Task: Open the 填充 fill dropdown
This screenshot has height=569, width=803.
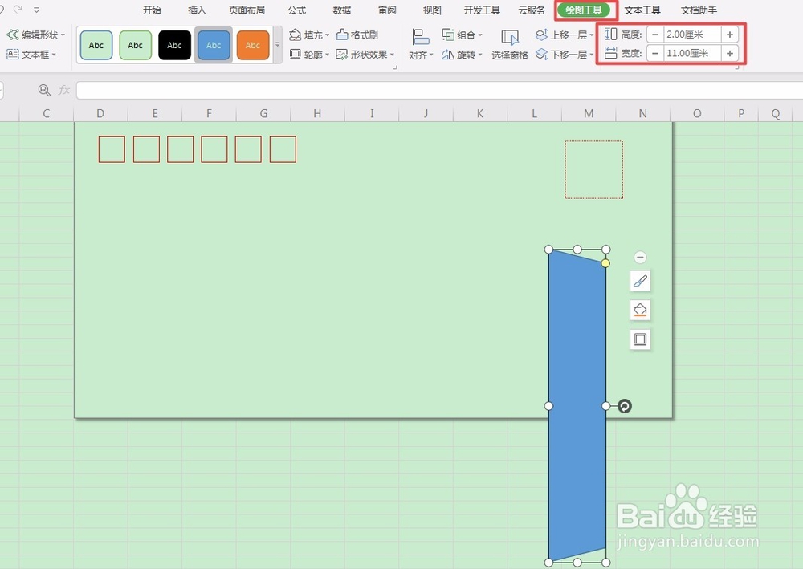Action: point(309,35)
